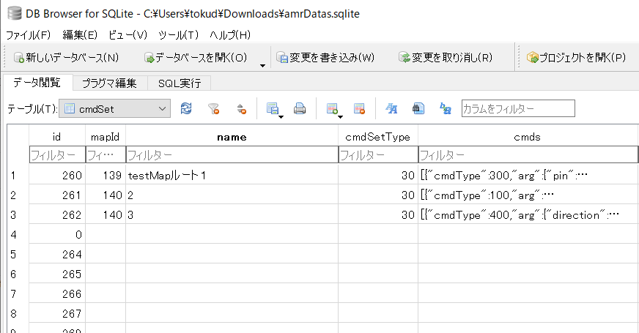The image size is (639, 333).
Task: Switch to the SQL実行 tab
Action: [x=180, y=83]
